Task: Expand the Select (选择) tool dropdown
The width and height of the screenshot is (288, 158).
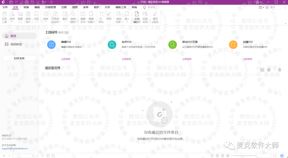Action: (x=12, y=22)
